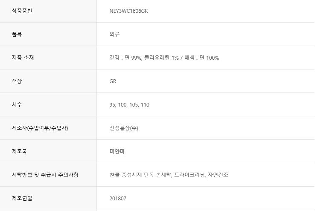Click the 제조국 row label
The image size is (315, 211).
pyautogui.click(x=20, y=151)
